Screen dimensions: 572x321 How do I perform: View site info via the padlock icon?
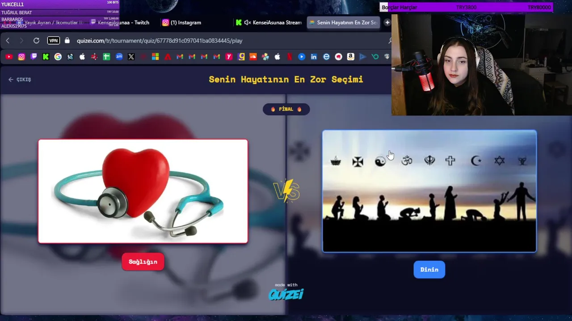point(67,41)
